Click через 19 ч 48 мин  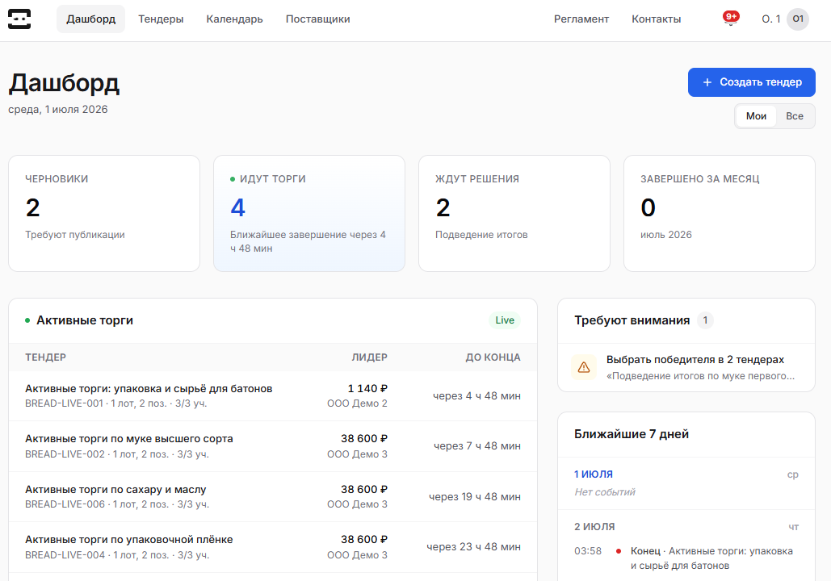point(475,497)
